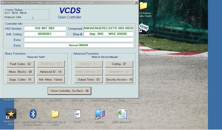Select the fb.txt file icon
The image size is (222, 130).
(77, 114)
